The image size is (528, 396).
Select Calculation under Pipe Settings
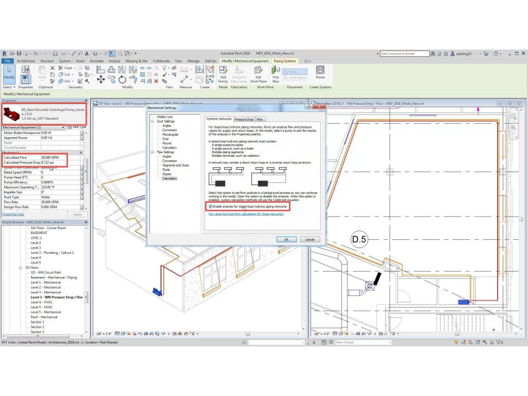(169, 178)
